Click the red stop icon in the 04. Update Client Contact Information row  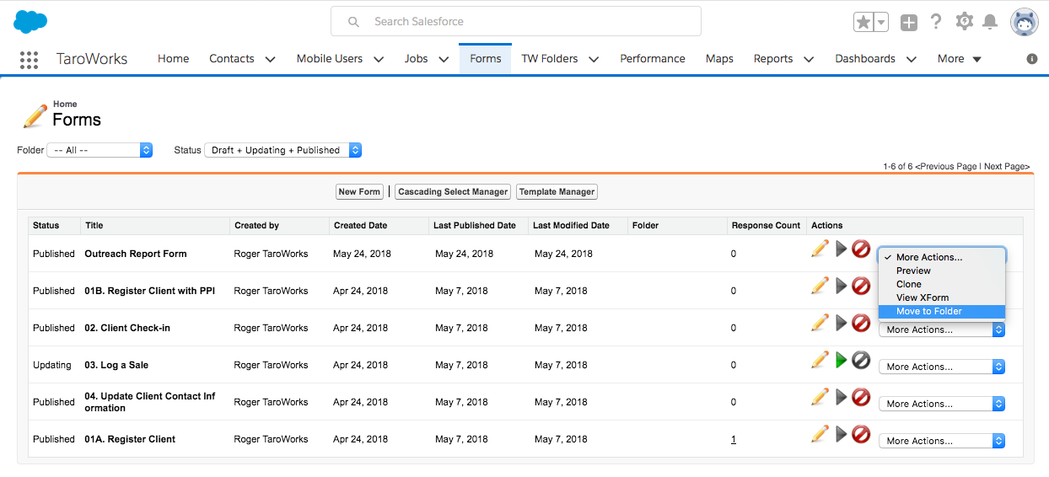click(x=861, y=397)
